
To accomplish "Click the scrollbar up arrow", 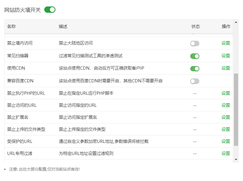I will (236, 22).
